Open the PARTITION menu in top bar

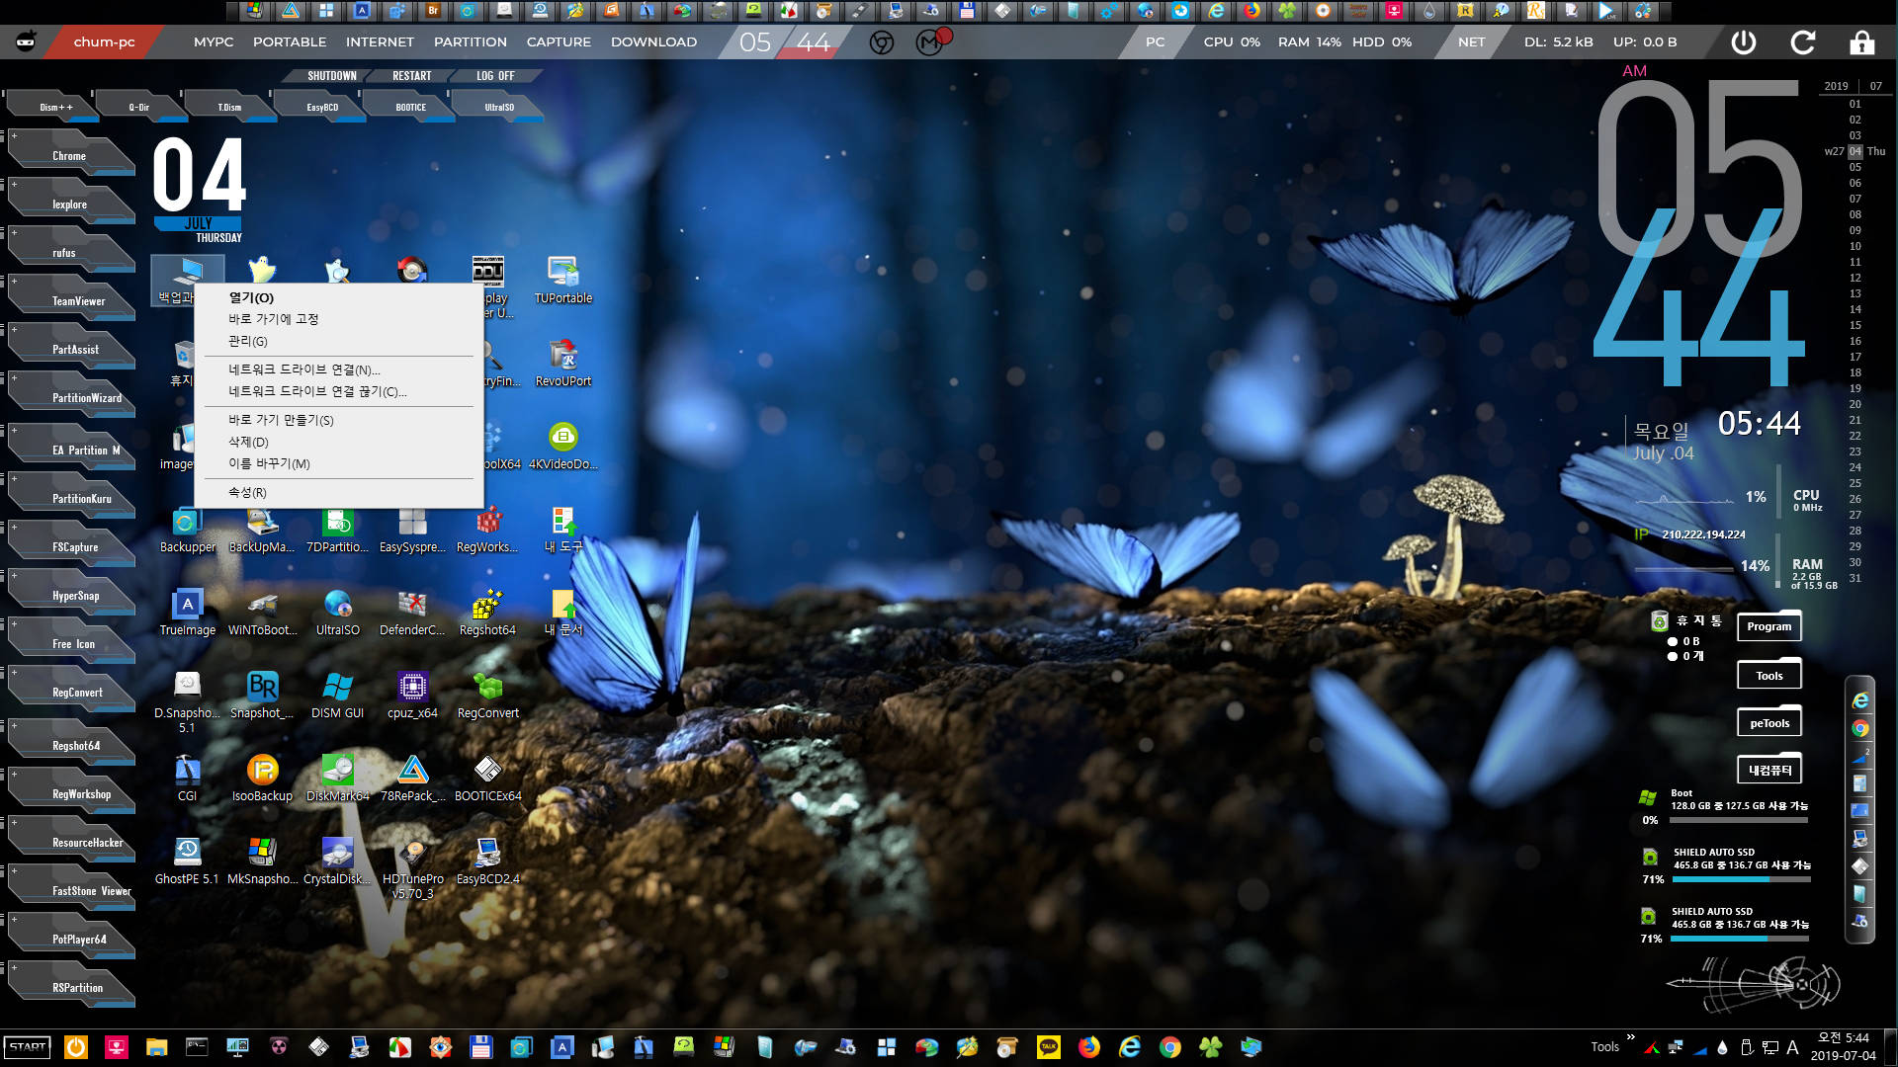click(471, 42)
